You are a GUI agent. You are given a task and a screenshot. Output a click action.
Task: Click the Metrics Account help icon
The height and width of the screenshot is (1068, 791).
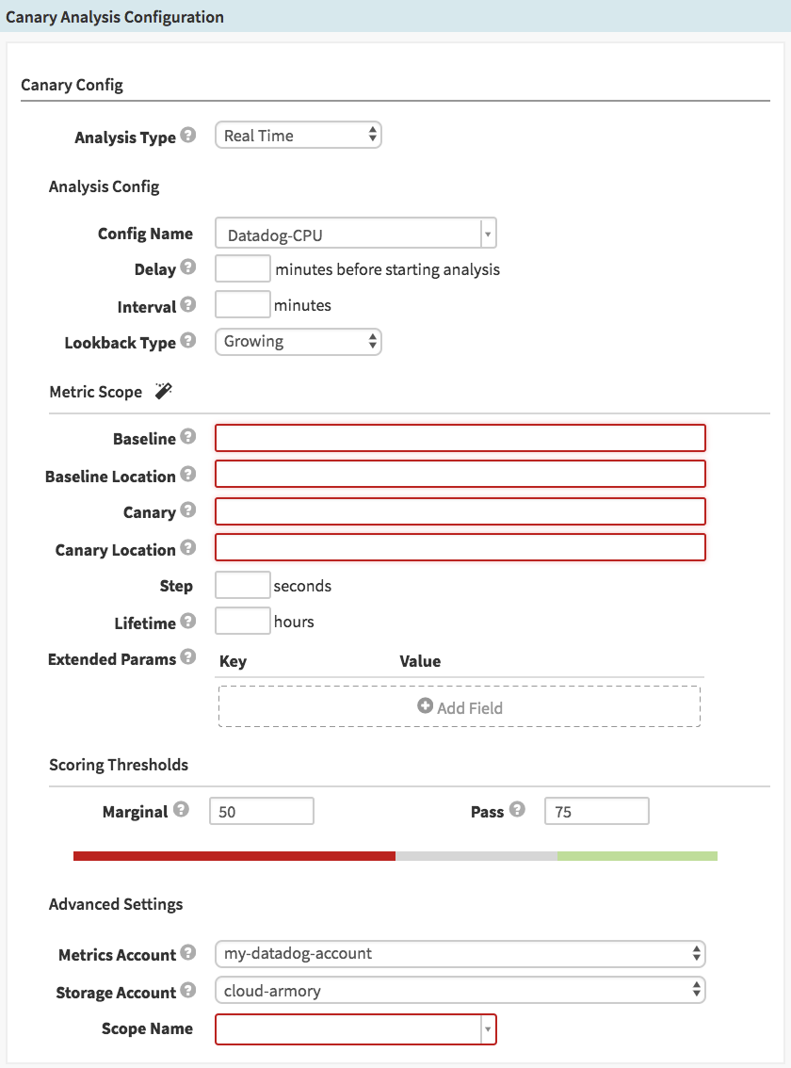(188, 953)
